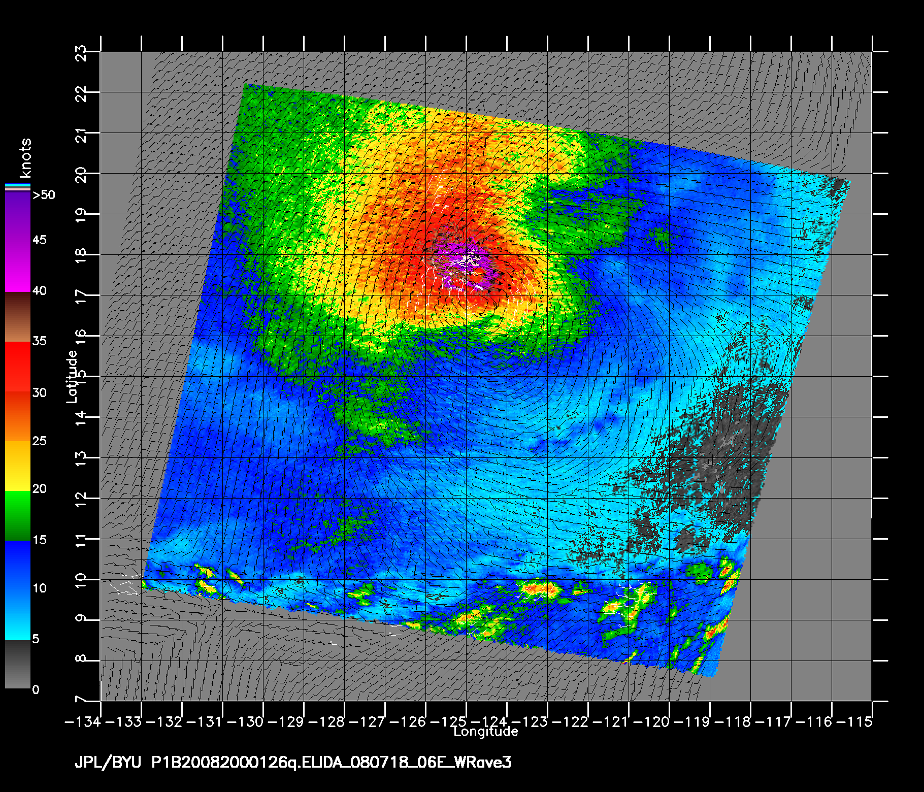924x792 pixels.
Task: Click the 'Latitude' axis title
Action: click(x=72, y=377)
